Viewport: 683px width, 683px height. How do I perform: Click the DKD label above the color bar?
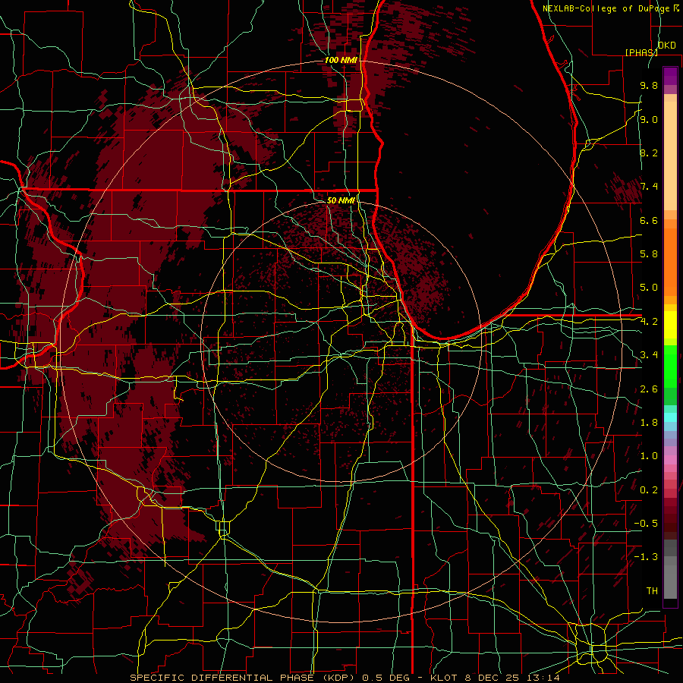pos(666,46)
